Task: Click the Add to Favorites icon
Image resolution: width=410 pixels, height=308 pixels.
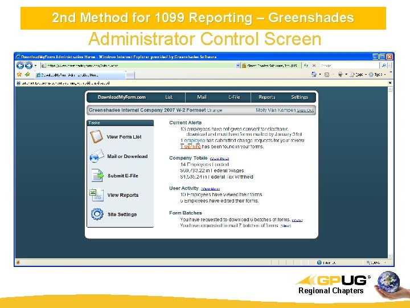Action: 27,75
